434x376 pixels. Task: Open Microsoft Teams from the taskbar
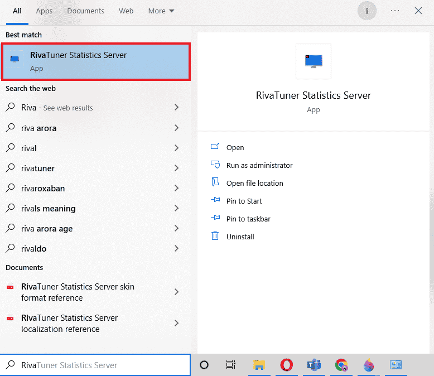pyautogui.click(x=314, y=365)
